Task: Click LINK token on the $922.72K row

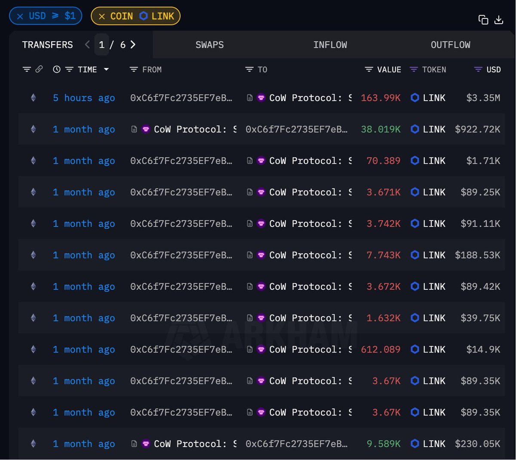Action: pyautogui.click(x=428, y=129)
